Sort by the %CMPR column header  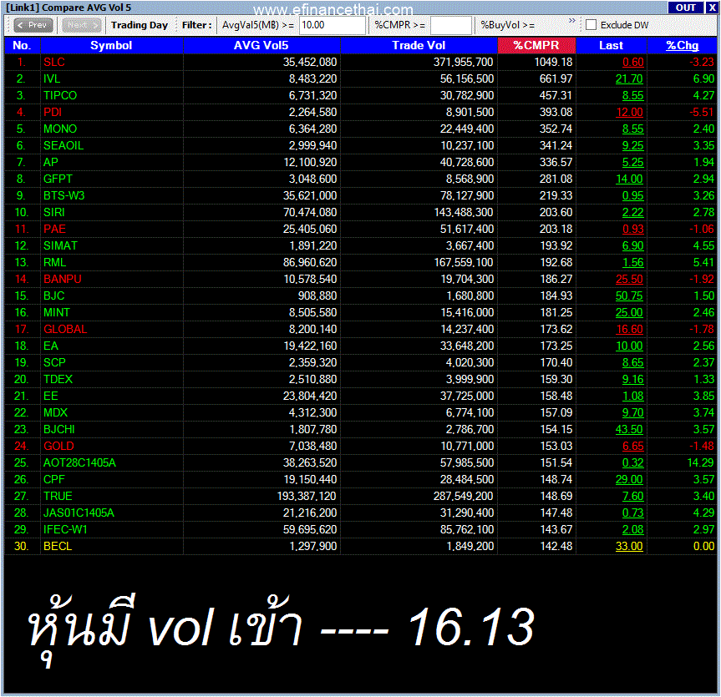[536, 45]
